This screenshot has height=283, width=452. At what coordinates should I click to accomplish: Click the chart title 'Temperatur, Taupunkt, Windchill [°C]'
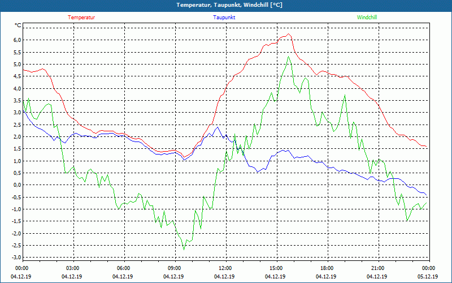(x=229, y=5)
